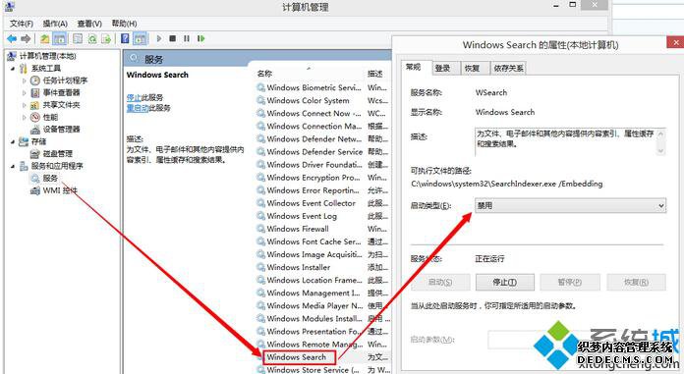Click the Up one level folder icon
The height and width of the screenshot is (374, 684).
click(45, 39)
